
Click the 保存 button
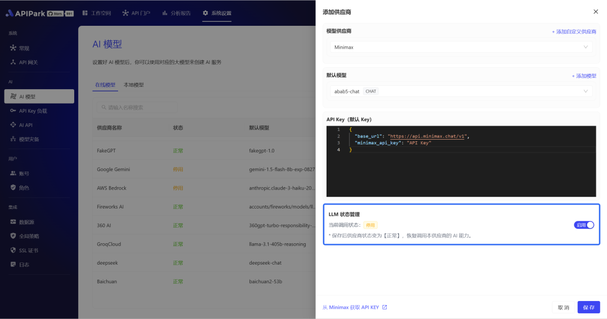(588, 307)
